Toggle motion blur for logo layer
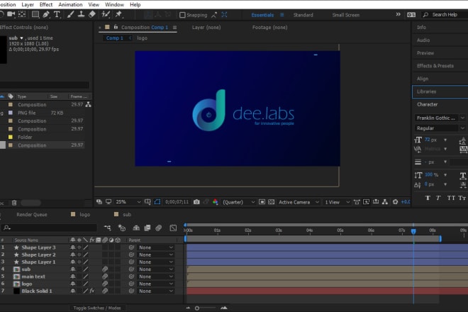The height and width of the screenshot is (312, 468). click(105, 284)
